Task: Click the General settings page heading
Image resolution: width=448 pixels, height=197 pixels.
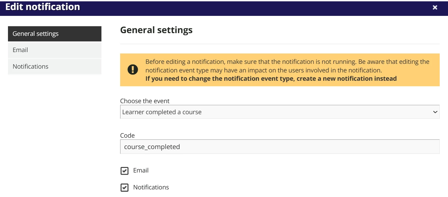Action: (156, 30)
